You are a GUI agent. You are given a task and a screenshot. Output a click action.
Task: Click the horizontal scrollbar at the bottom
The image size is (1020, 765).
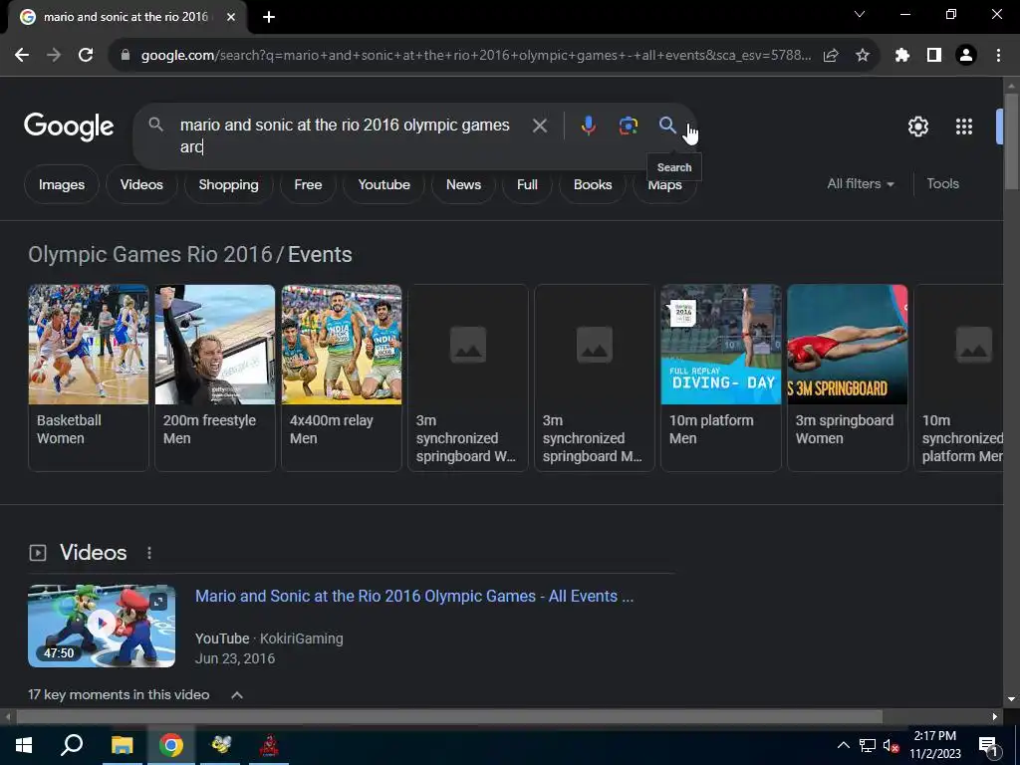pos(449,717)
